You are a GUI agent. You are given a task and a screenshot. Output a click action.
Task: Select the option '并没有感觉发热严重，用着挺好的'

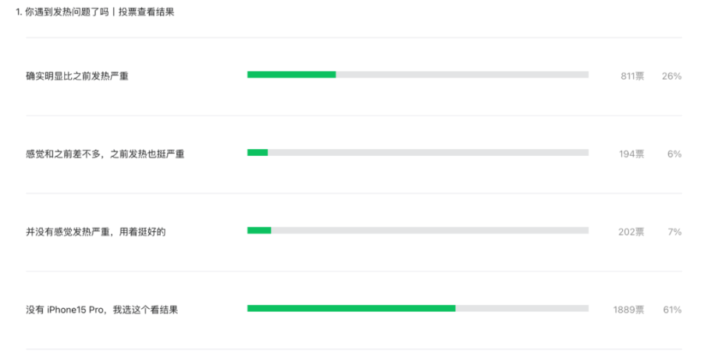pos(96,232)
